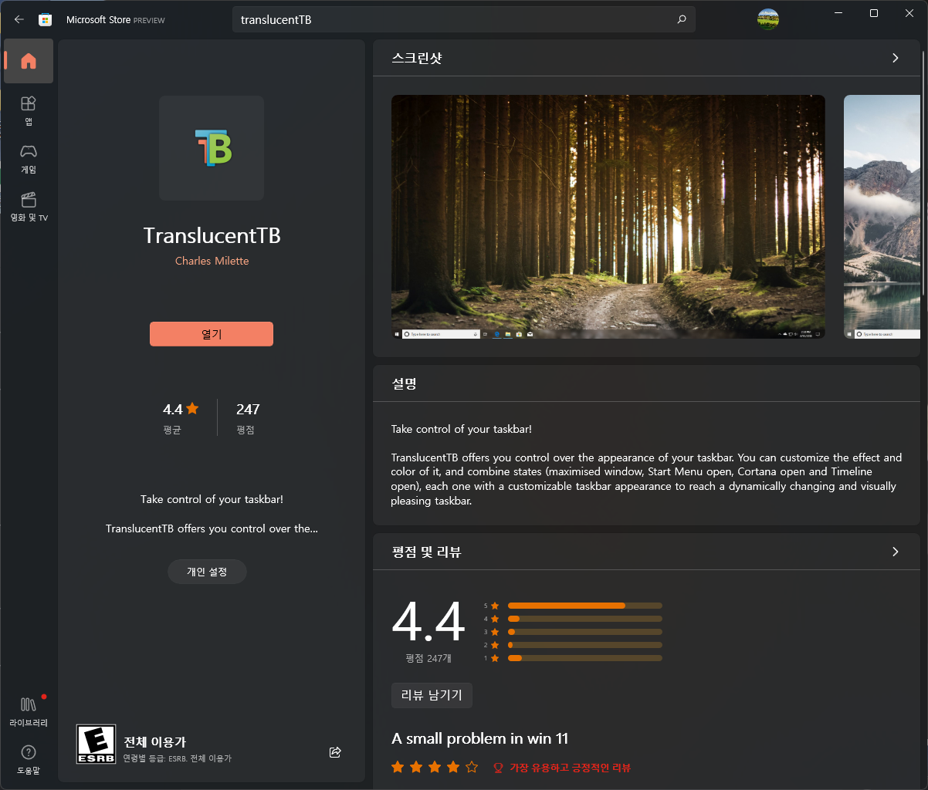Open the mountain lake screenshot thumbnail
The image size is (928, 790).
coord(882,217)
